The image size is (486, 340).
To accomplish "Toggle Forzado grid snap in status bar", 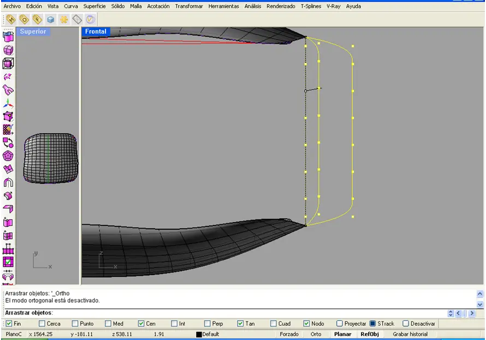I will click(289, 334).
